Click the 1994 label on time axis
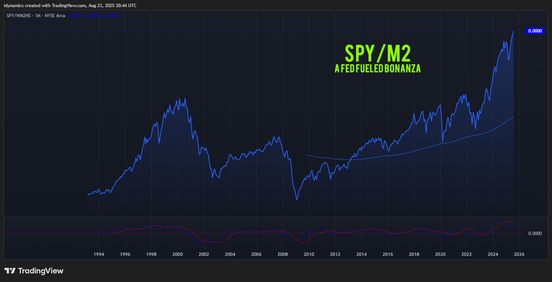552x282 pixels. (x=99, y=254)
